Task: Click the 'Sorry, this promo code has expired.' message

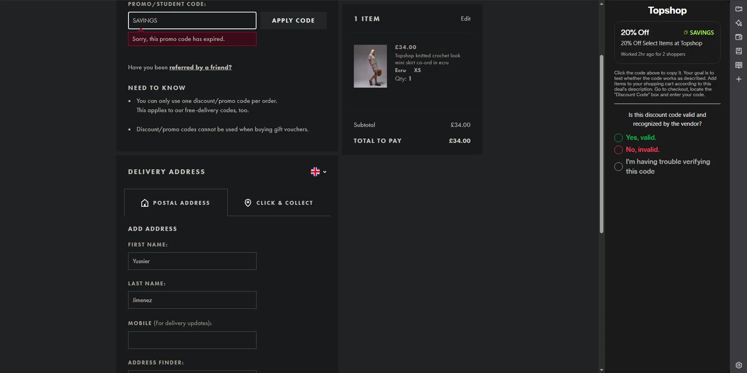Action: tap(192, 39)
